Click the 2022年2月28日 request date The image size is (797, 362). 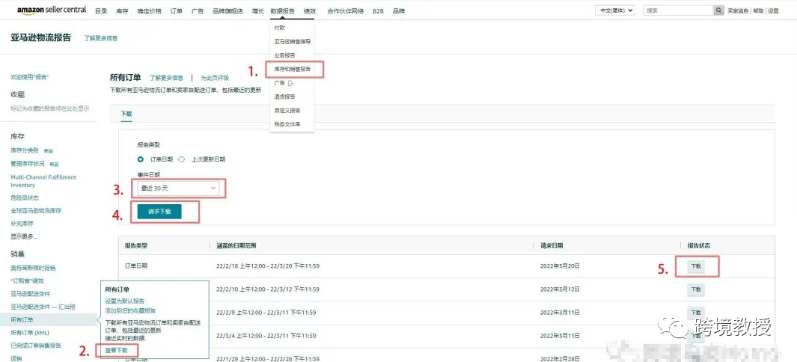pyautogui.click(x=560, y=359)
